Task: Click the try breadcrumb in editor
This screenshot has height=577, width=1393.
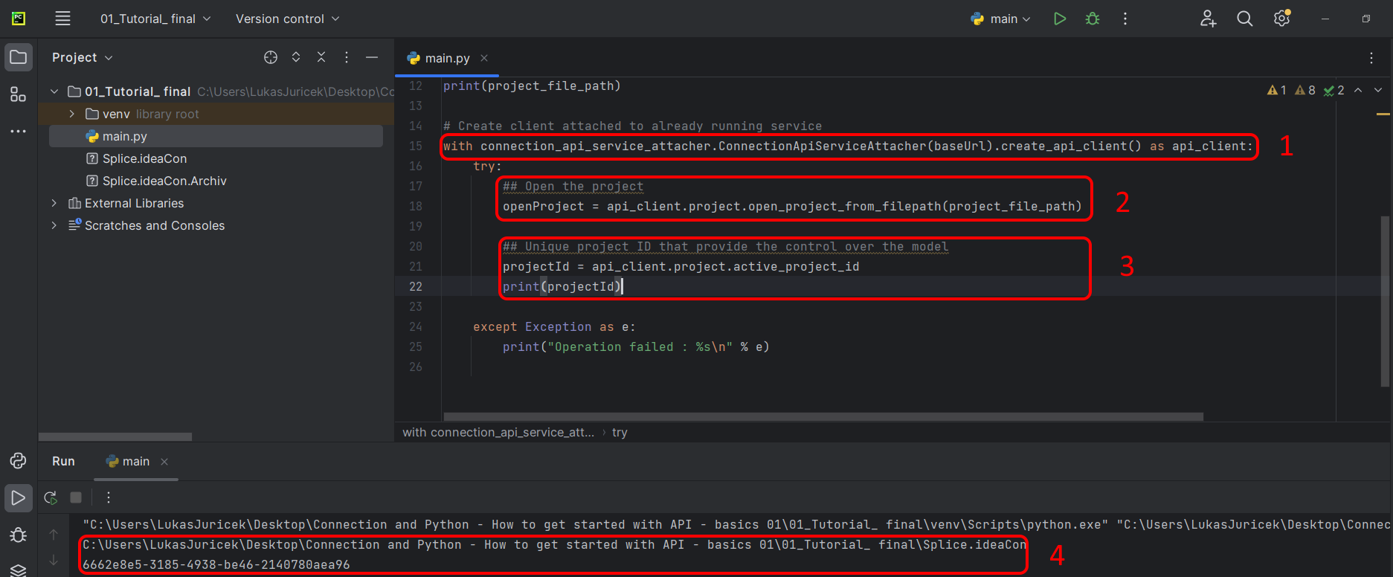Action: (x=620, y=432)
